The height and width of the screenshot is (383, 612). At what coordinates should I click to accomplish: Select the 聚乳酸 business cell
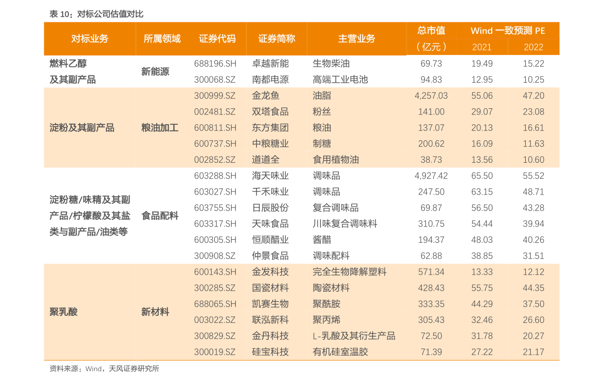pyautogui.click(x=64, y=312)
